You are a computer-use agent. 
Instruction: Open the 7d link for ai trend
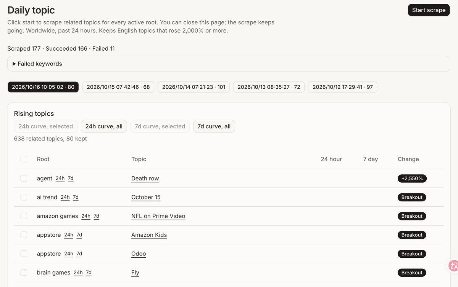76,197
